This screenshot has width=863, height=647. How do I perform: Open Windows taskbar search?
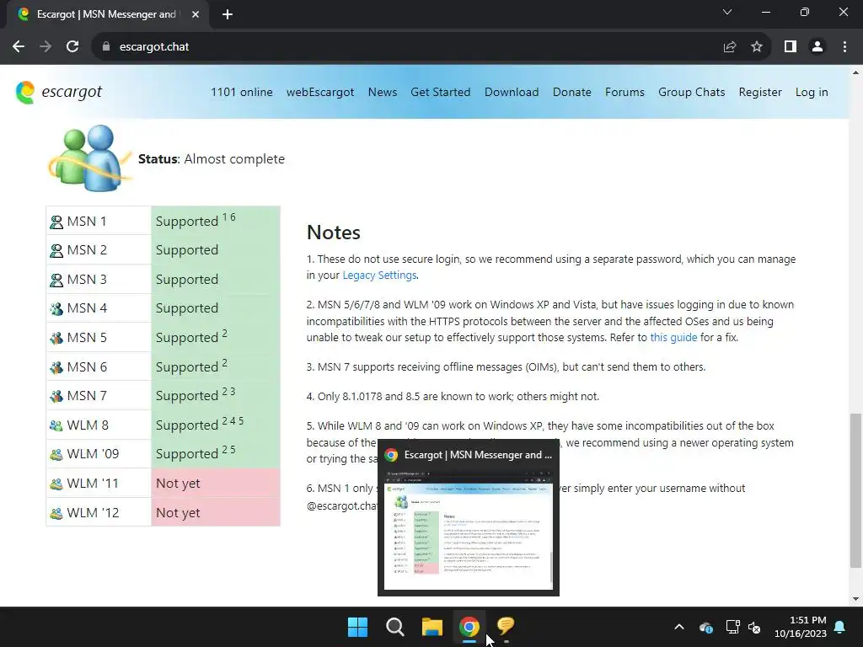(394, 627)
